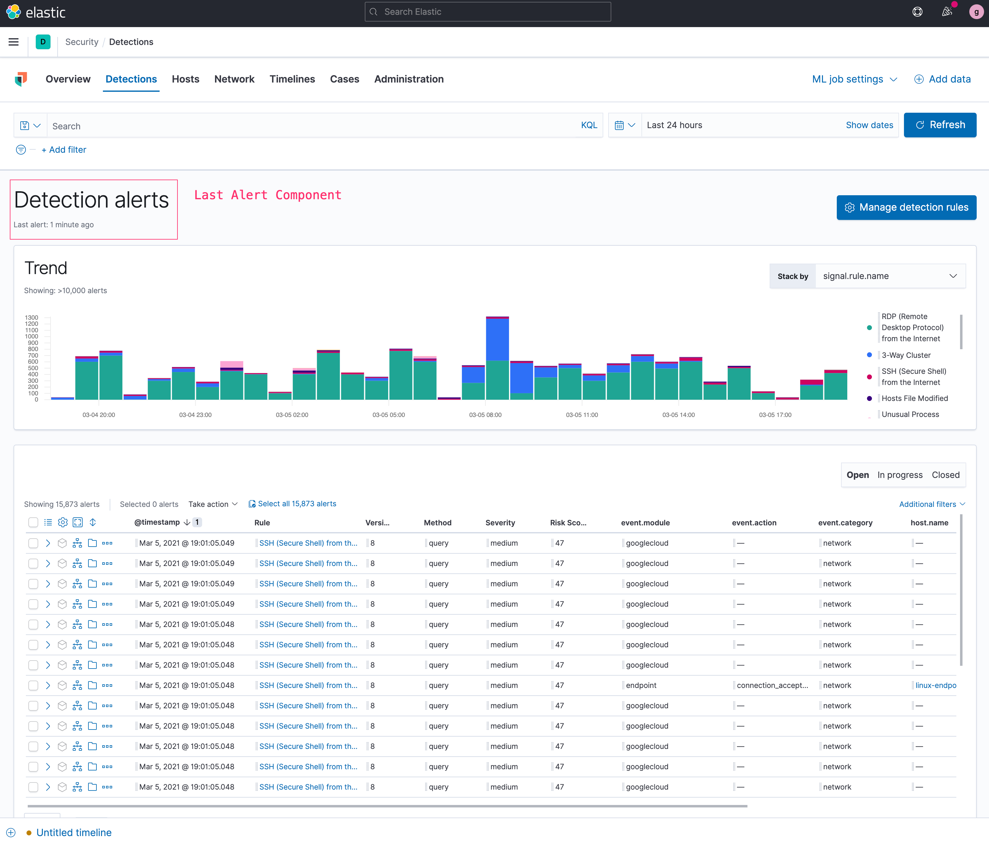
Task: Expand details of the first alert row
Action: pyautogui.click(x=48, y=543)
